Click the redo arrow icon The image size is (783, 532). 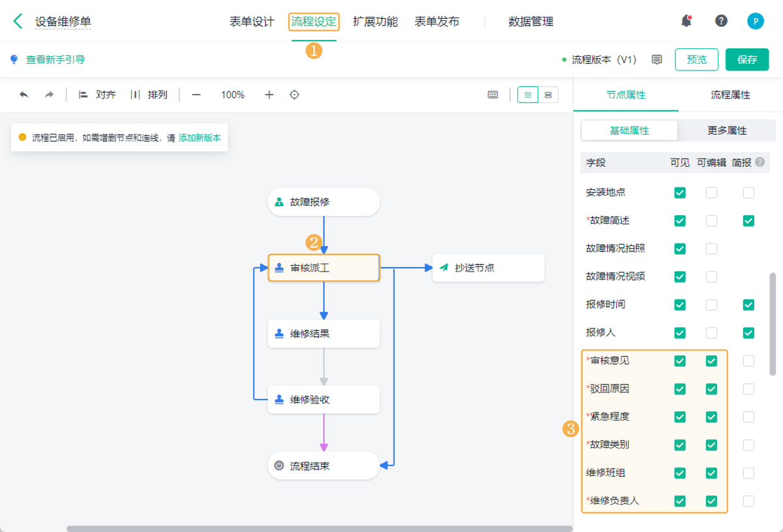point(49,95)
